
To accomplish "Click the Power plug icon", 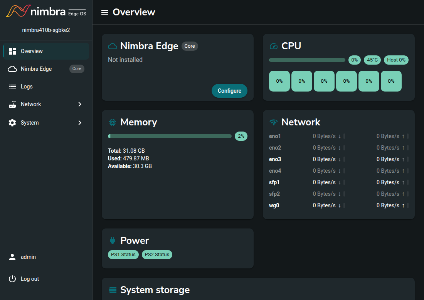I will (x=113, y=240).
